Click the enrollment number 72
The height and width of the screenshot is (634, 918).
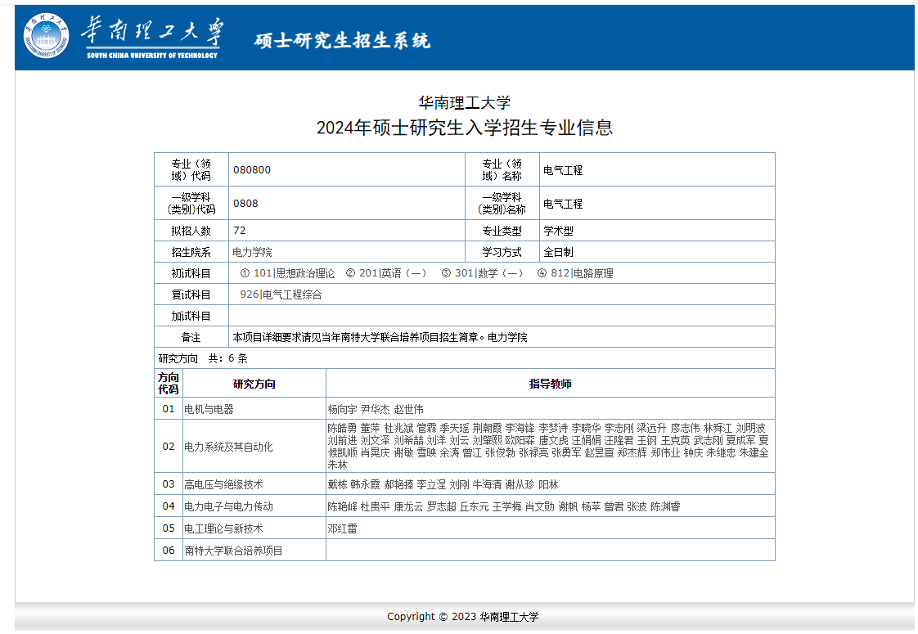240,231
